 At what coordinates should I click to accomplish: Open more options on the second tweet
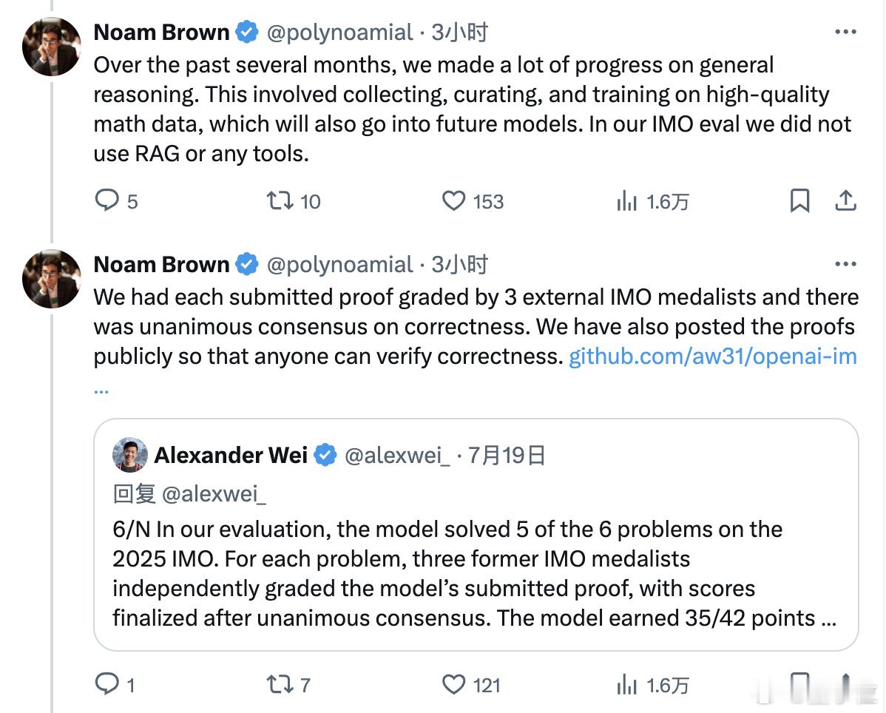[x=845, y=264]
